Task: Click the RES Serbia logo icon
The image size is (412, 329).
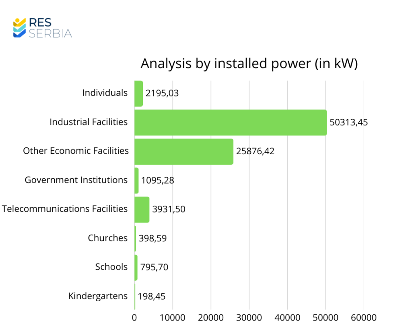Action: [x=19, y=28]
